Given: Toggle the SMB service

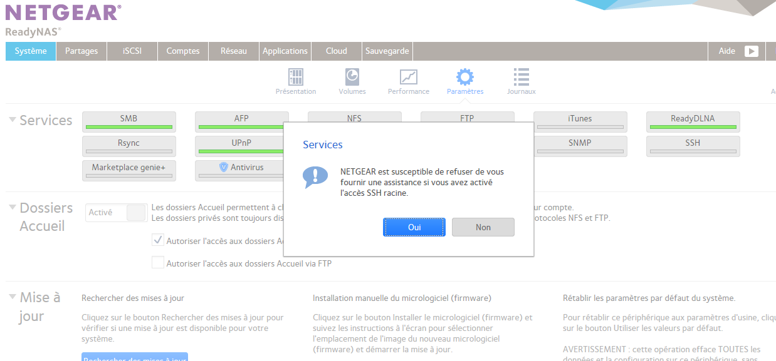Looking at the screenshot, I should (x=129, y=121).
